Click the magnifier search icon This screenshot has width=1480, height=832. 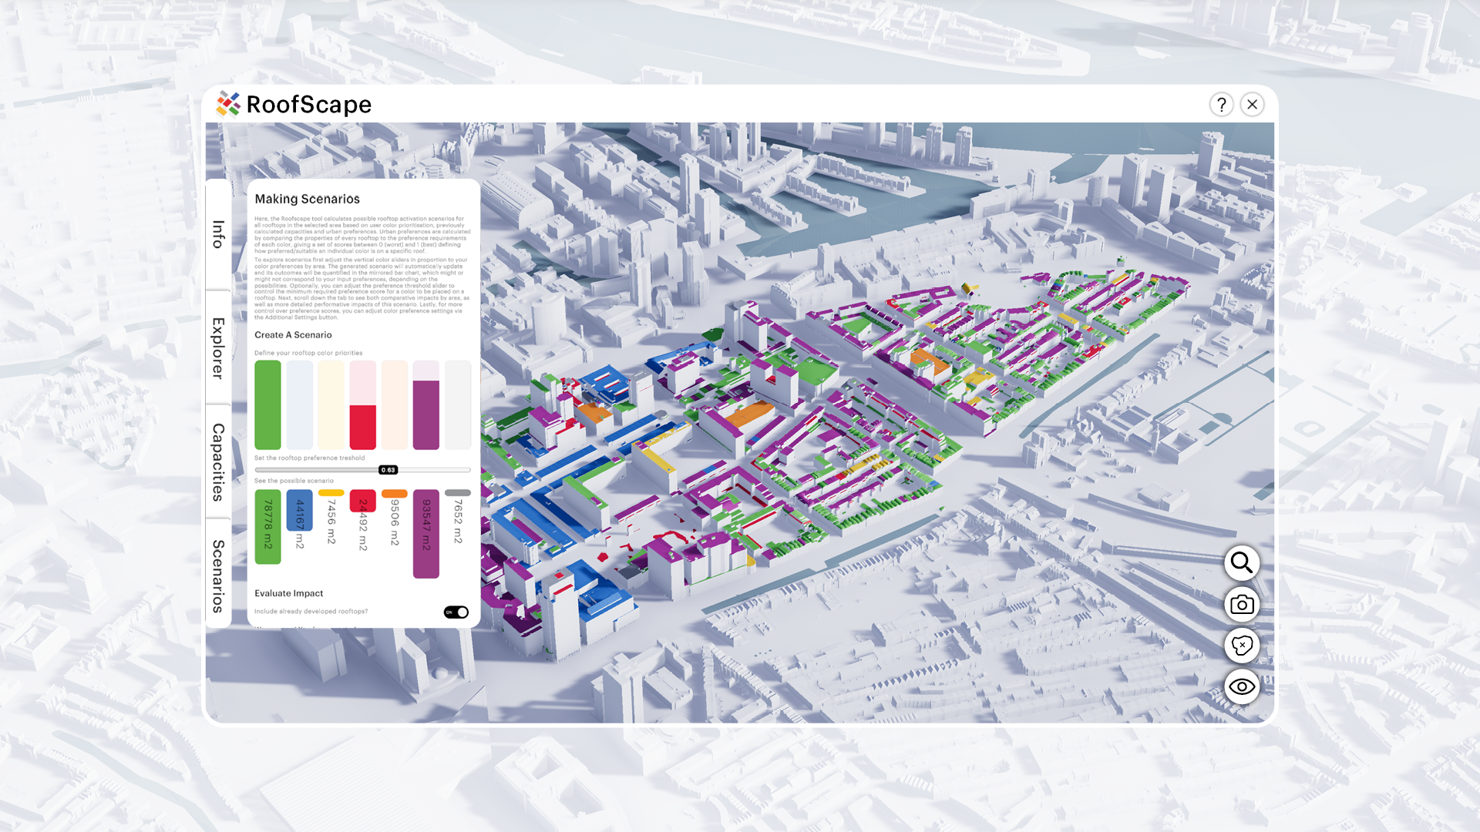tap(1241, 563)
